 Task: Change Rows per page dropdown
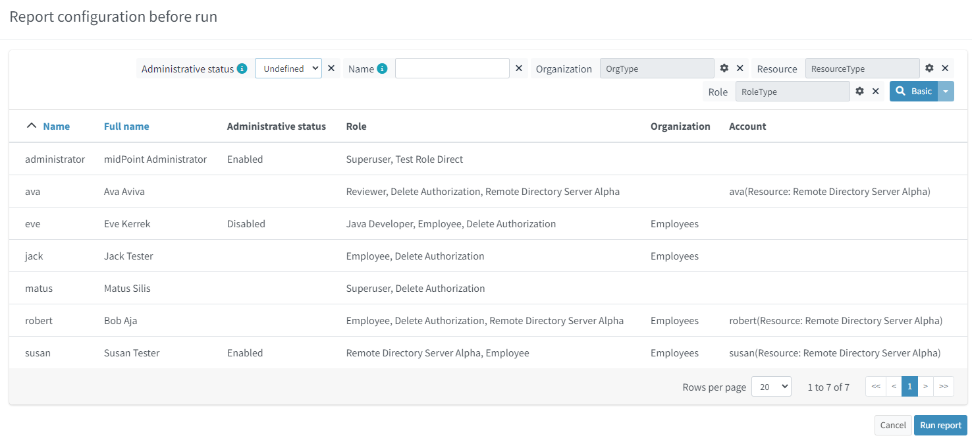click(771, 387)
